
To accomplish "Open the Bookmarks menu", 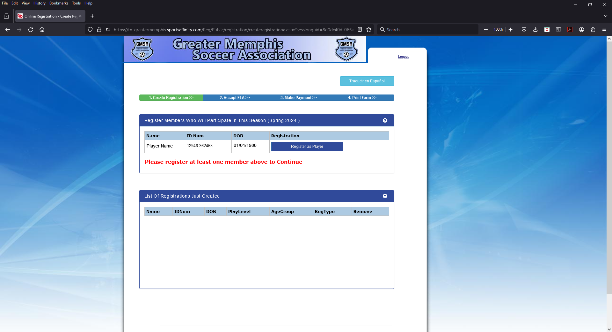I will [59, 3].
